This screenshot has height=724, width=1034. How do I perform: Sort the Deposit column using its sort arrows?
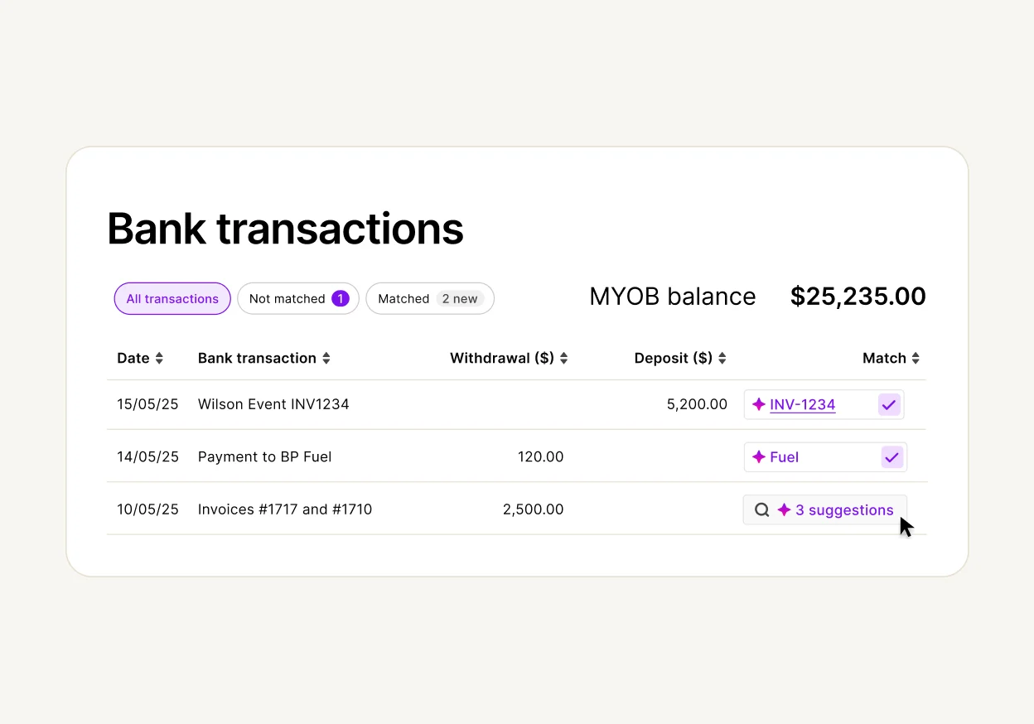(x=722, y=358)
